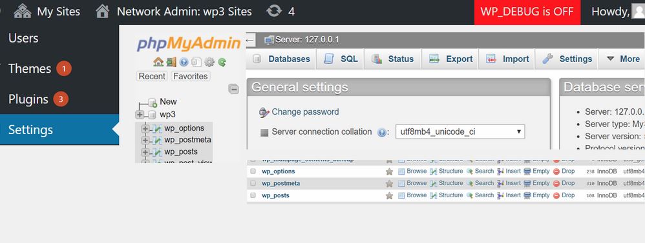Open the My Sites admin bar menu

coord(47,12)
